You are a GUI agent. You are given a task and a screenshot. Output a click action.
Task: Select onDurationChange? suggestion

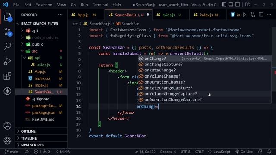(x=204, y=82)
